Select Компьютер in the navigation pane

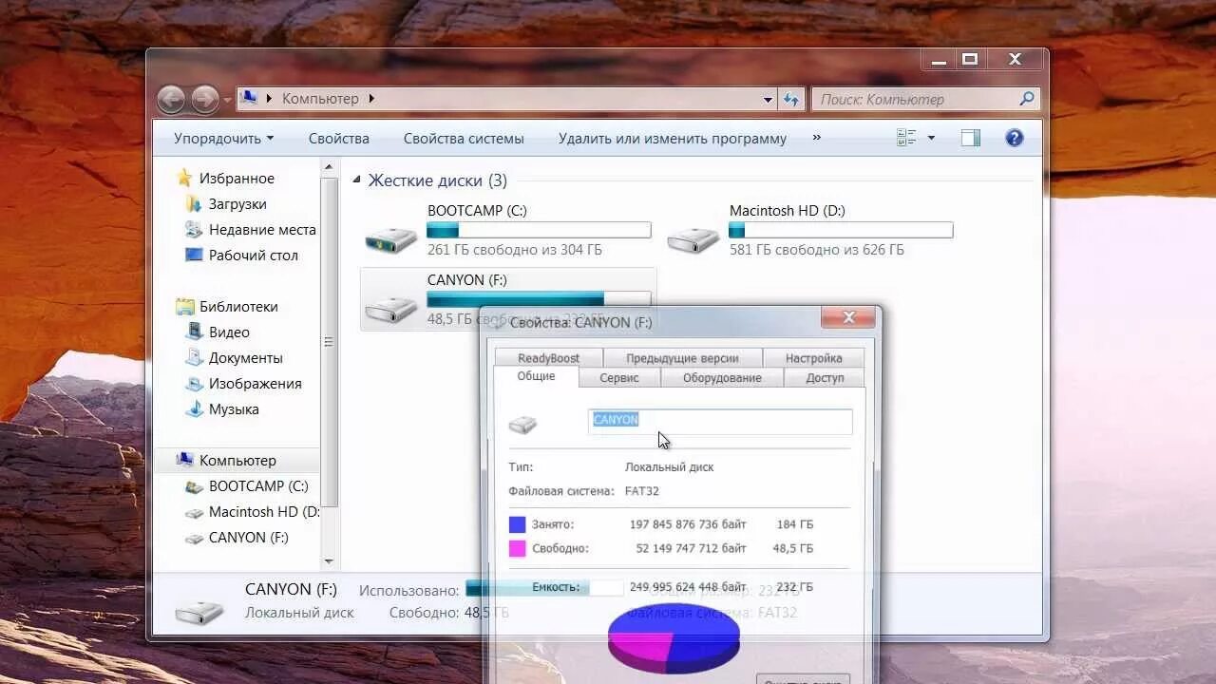pyautogui.click(x=237, y=461)
